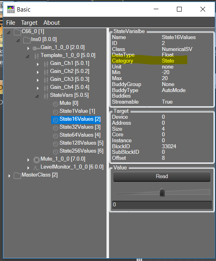Screen dimensions: 216x261
Task: Select the MasterClass [2] label
Action: (x=40, y=175)
